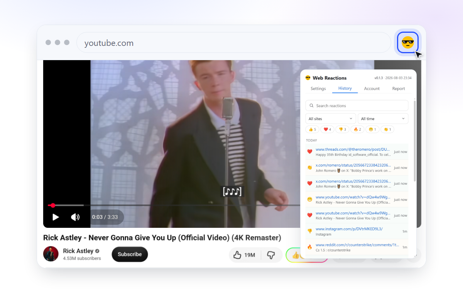Open youtube.com/watch link in grinning face row
Viewport: 463px width, 293px height.
pos(353,197)
